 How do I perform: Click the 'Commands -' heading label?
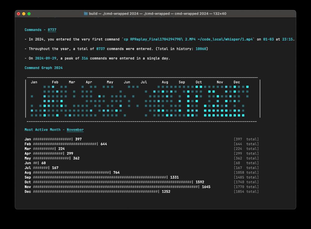click(x=35, y=30)
